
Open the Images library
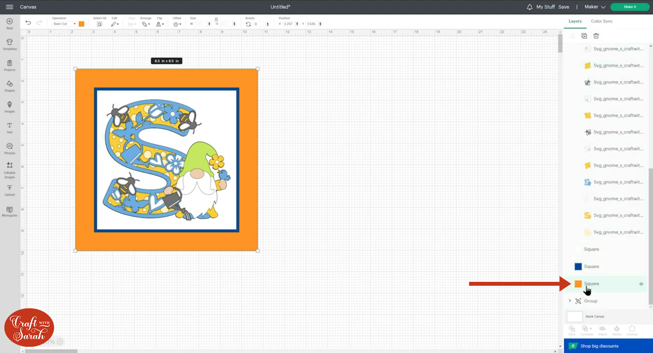click(10, 107)
